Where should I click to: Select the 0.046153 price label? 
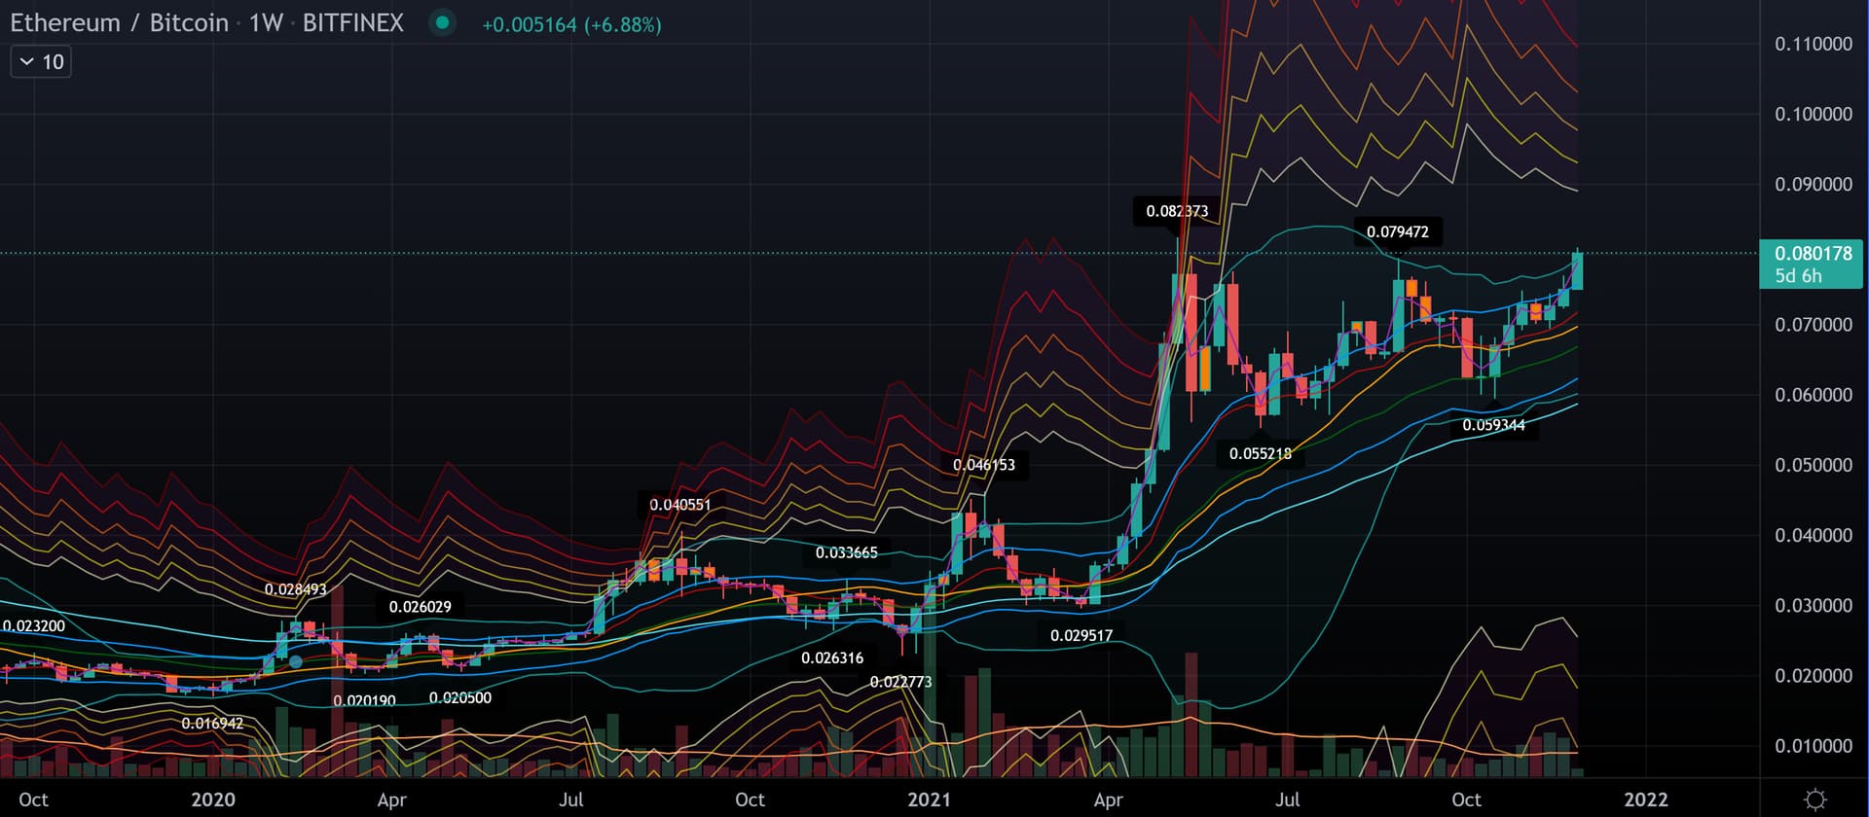click(983, 465)
